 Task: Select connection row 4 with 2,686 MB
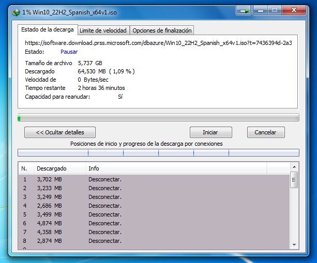click(x=154, y=206)
